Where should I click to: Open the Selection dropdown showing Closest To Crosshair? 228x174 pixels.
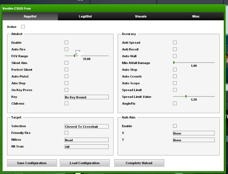(x=86, y=126)
